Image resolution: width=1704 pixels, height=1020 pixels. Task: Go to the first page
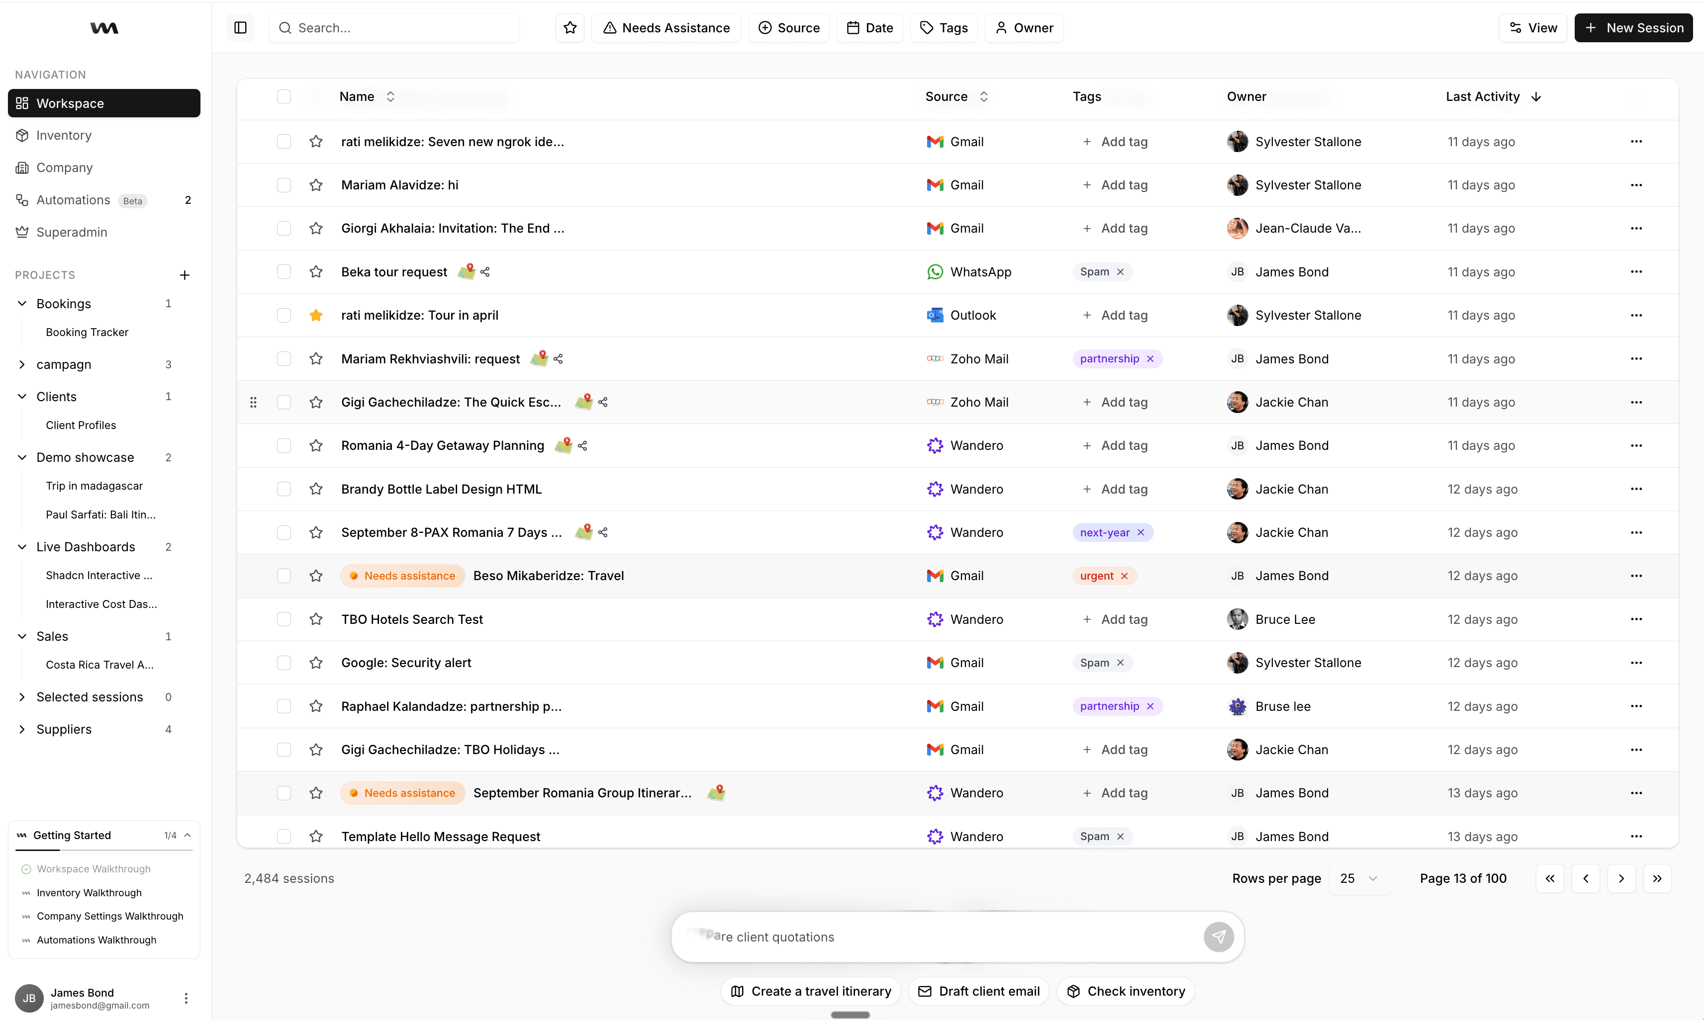(1549, 878)
